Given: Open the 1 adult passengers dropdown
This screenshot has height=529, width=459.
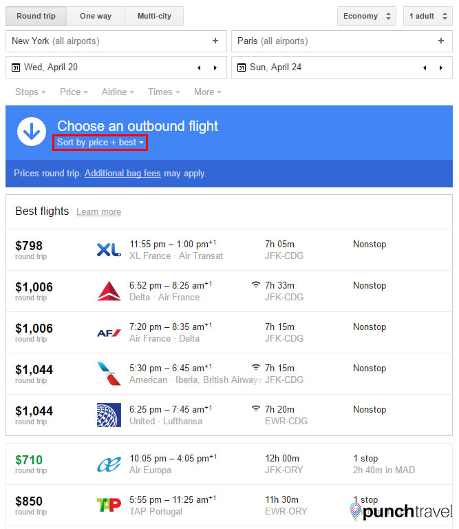Looking at the screenshot, I should coord(428,16).
